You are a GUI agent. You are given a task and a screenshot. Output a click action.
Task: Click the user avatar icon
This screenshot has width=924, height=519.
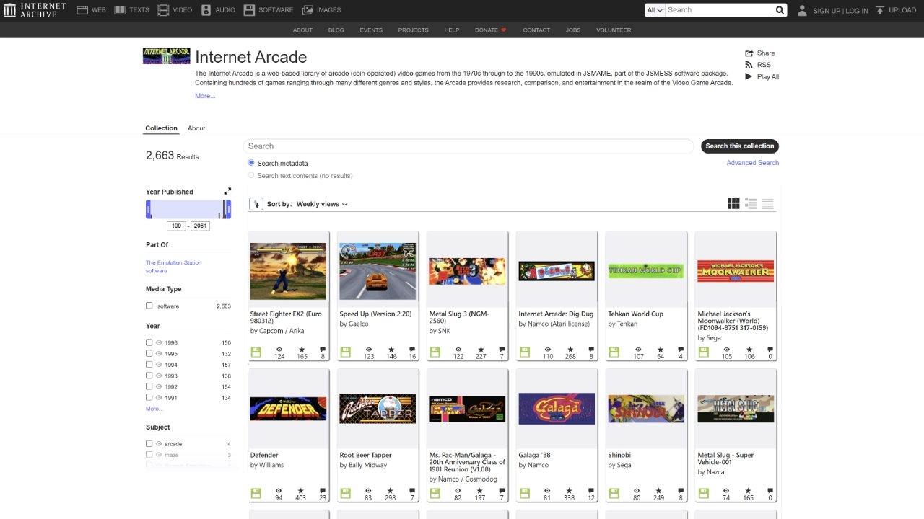[x=802, y=10]
